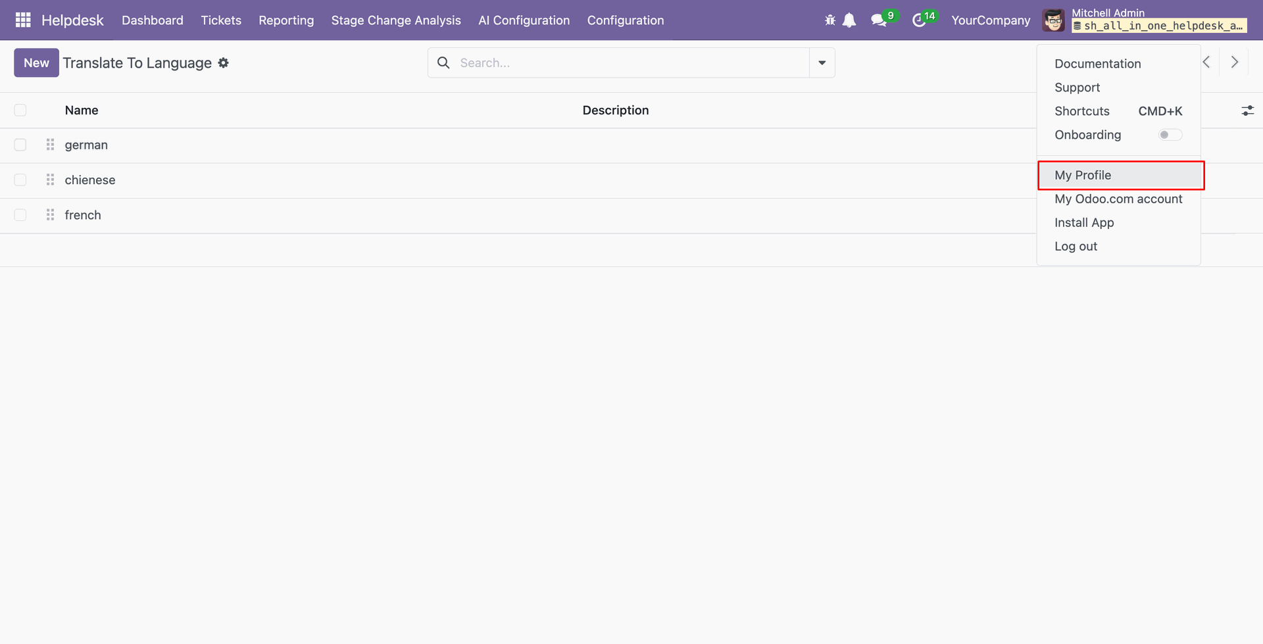Screen dimensions: 1263x644
Task: Open Documentation from the user menu
Action: coord(1097,64)
